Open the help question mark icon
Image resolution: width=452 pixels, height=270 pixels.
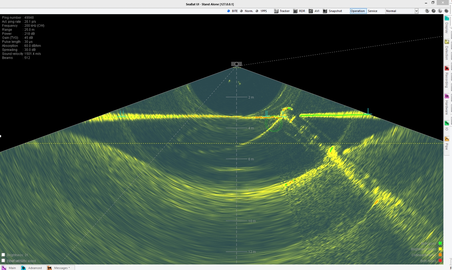point(427,11)
